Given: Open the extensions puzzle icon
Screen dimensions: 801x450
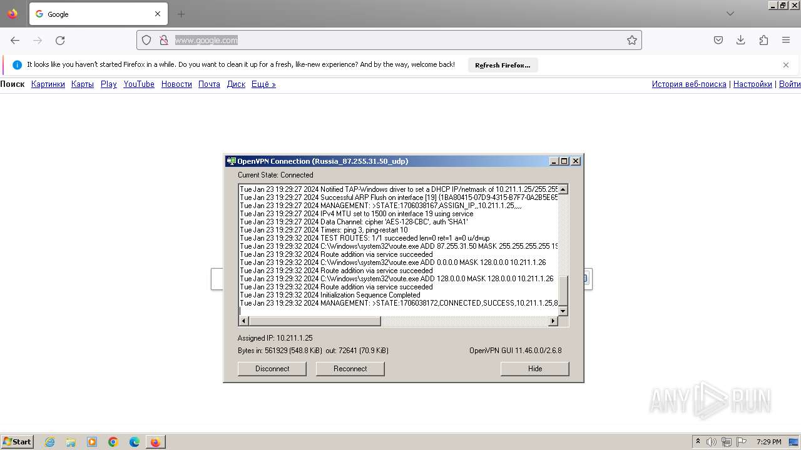Looking at the screenshot, I should pos(763,40).
